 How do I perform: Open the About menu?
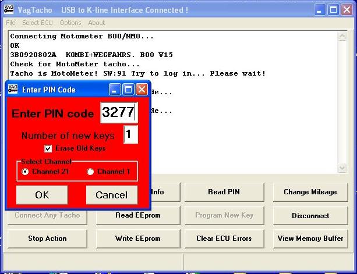pos(97,23)
